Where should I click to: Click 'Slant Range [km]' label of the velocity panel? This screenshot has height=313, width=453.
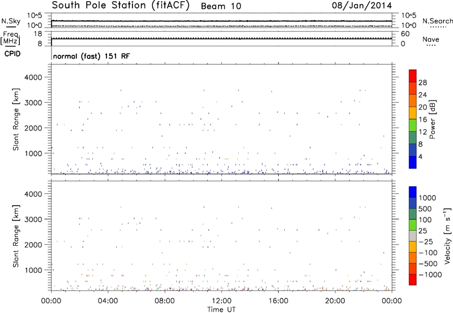[16, 236]
